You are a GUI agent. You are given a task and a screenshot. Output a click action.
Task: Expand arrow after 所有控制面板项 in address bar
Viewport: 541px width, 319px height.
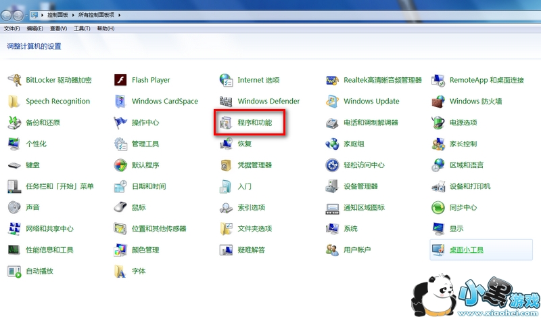click(x=120, y=15)
